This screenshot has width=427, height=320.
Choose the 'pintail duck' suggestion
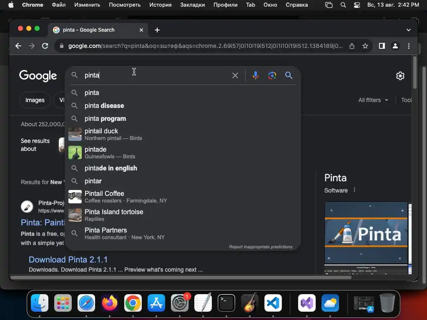[183, 135]
